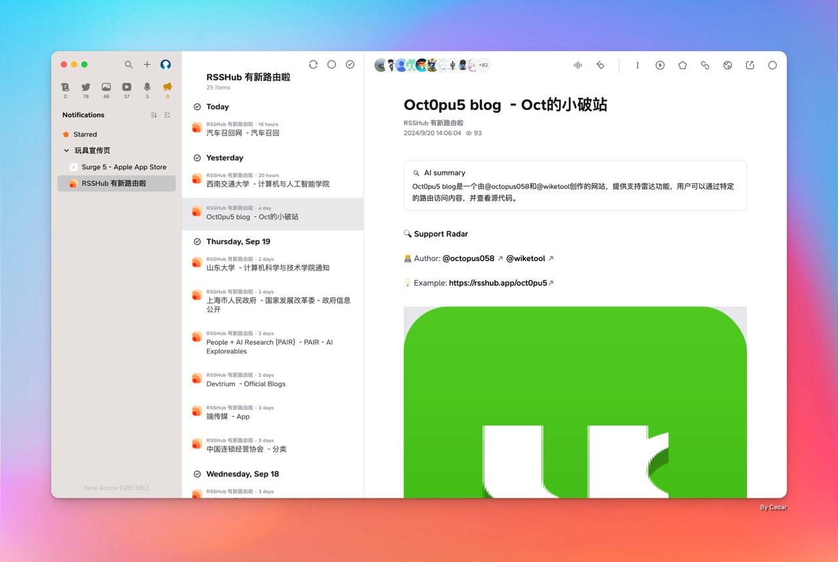Open the Devtrium - Official Blogs entry
Screen dimensions: 838x562
[x=272, y=380]
